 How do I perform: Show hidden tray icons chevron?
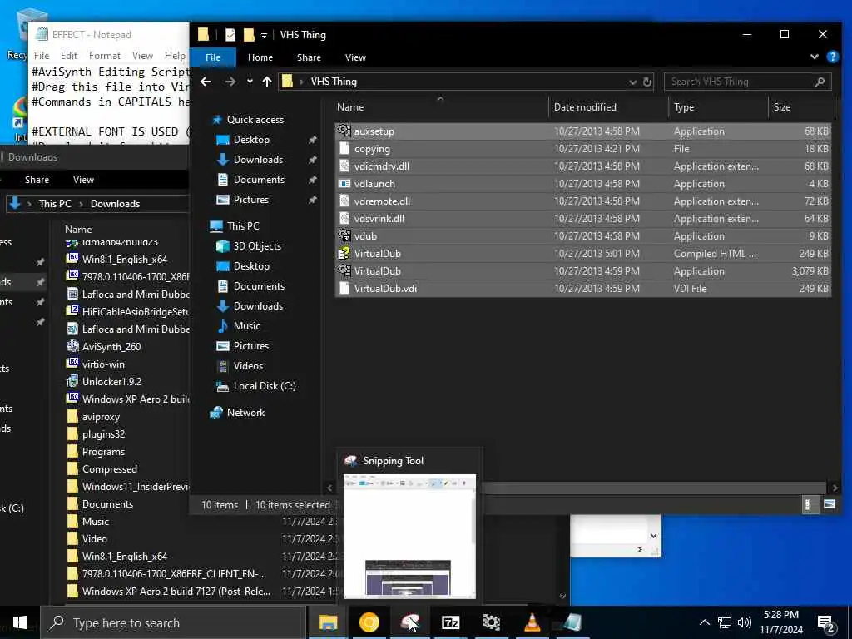[704, 622]
